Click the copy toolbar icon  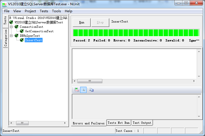[91, 90]
